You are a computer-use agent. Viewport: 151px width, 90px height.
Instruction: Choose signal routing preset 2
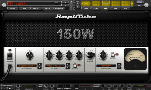coord(74,1)
